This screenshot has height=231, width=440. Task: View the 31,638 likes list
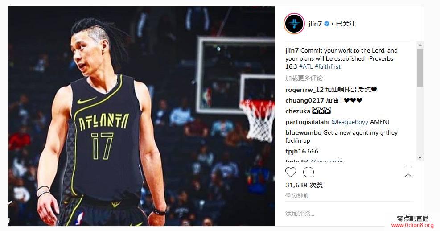tap(304, 185)
